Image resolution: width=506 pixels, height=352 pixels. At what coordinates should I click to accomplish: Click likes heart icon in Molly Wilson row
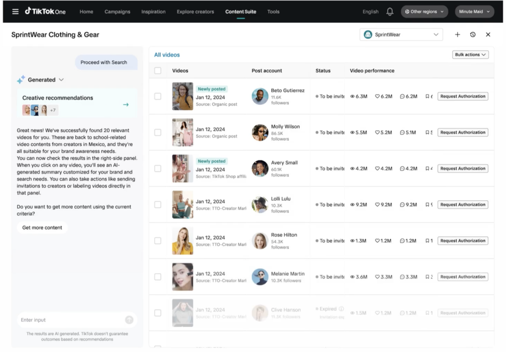tap(377, 133)
